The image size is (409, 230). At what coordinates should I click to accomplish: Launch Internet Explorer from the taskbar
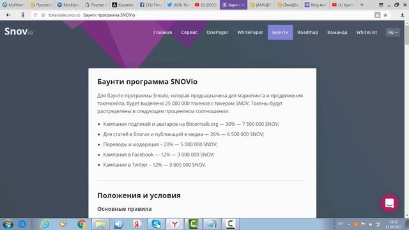[45, 224]
